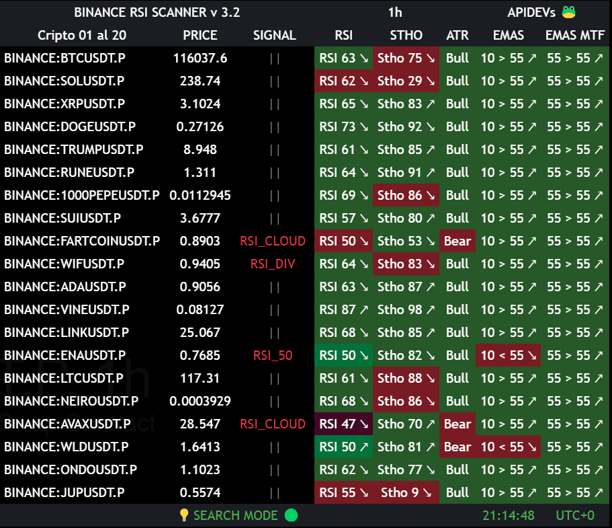Viewport: 612px width, 528px height.
Task: Click the lightbulb icon before SEARCH MODE
Action: (x=184, y=515)
